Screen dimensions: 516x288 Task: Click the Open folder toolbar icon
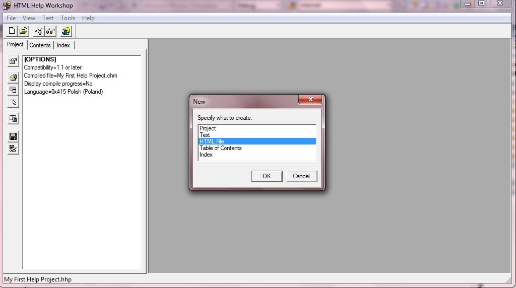point(23,31)
